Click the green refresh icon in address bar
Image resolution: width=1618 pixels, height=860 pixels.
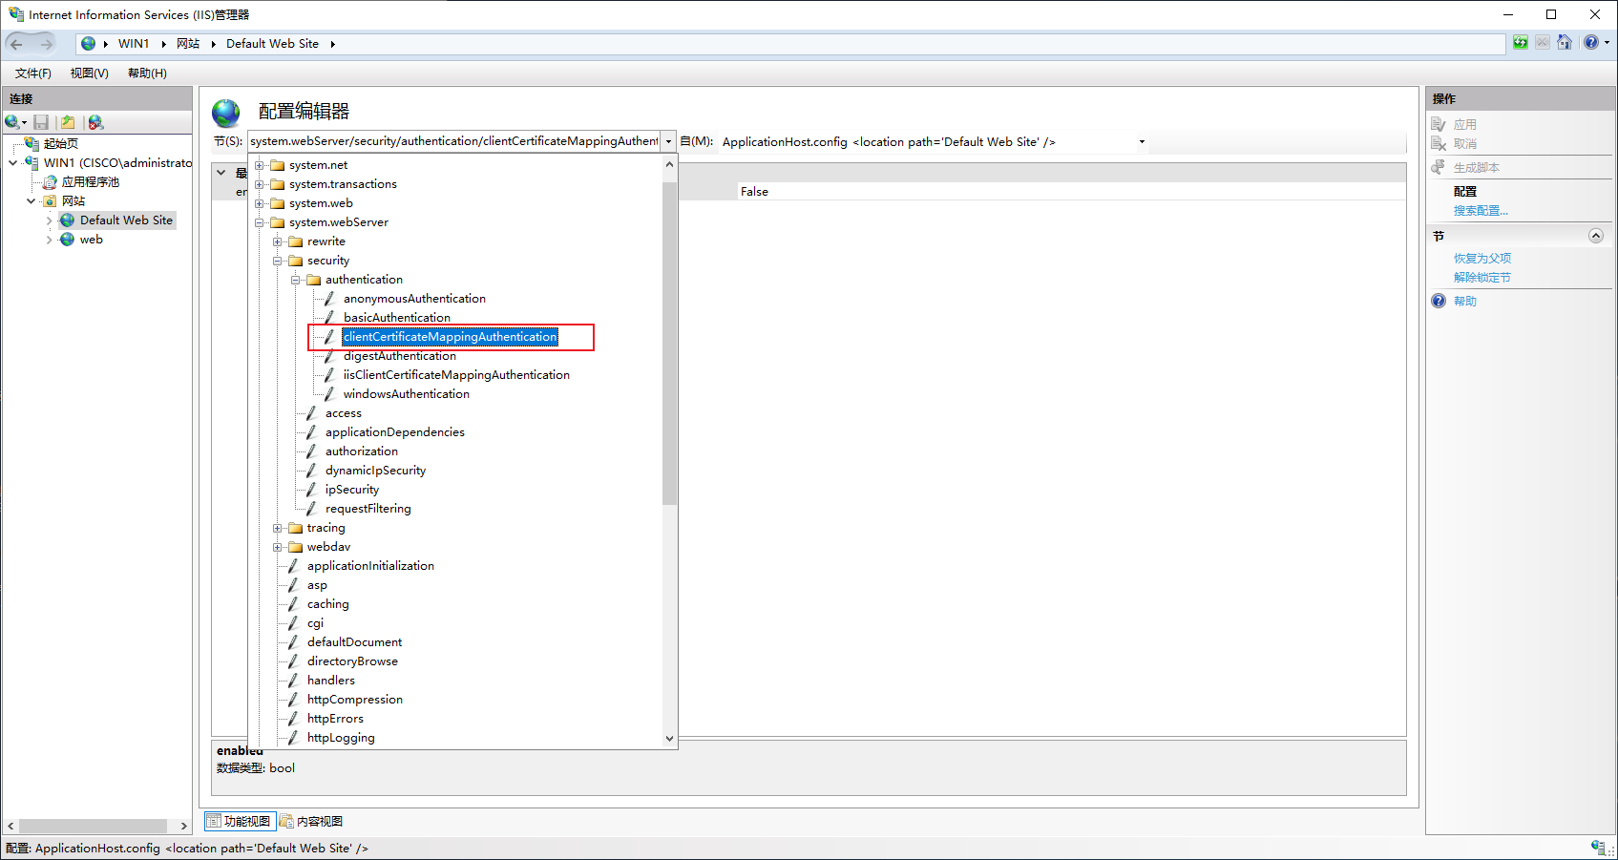[1521, 43]
